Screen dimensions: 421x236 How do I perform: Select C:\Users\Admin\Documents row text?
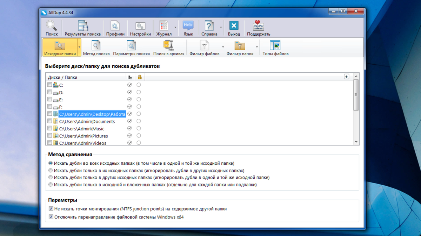pyautogui.click(x=87, y=121)
